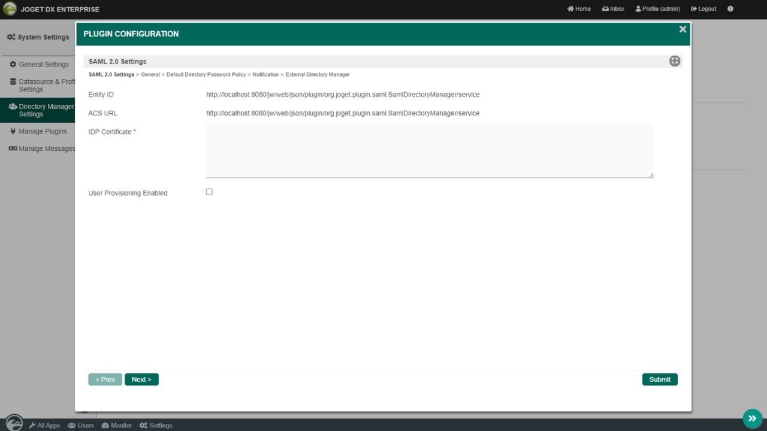Screen dimensions: 767x431
Task: Click the Manage Plugins plug icon
Action: [x=13, y=131]
